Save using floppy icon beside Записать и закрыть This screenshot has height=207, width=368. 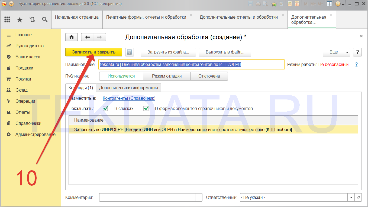click(x=130, y=52)
